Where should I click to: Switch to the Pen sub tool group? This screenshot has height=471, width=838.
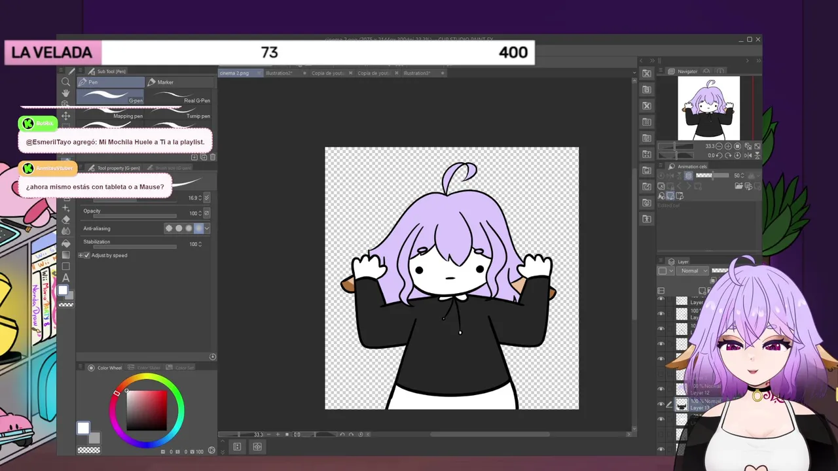(x=111, y=82)
